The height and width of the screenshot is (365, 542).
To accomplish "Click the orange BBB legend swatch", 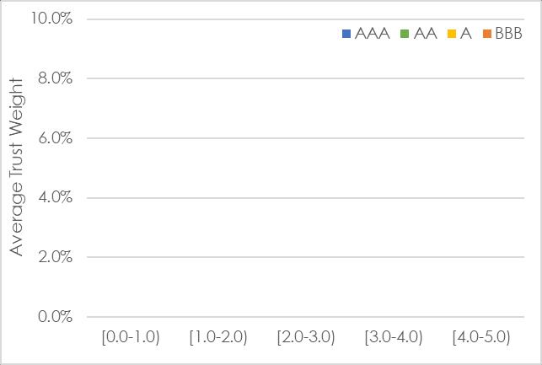I will [x=488, y=35].
